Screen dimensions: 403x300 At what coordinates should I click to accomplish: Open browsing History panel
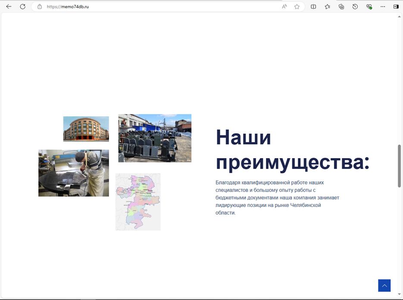coord(355,6)
